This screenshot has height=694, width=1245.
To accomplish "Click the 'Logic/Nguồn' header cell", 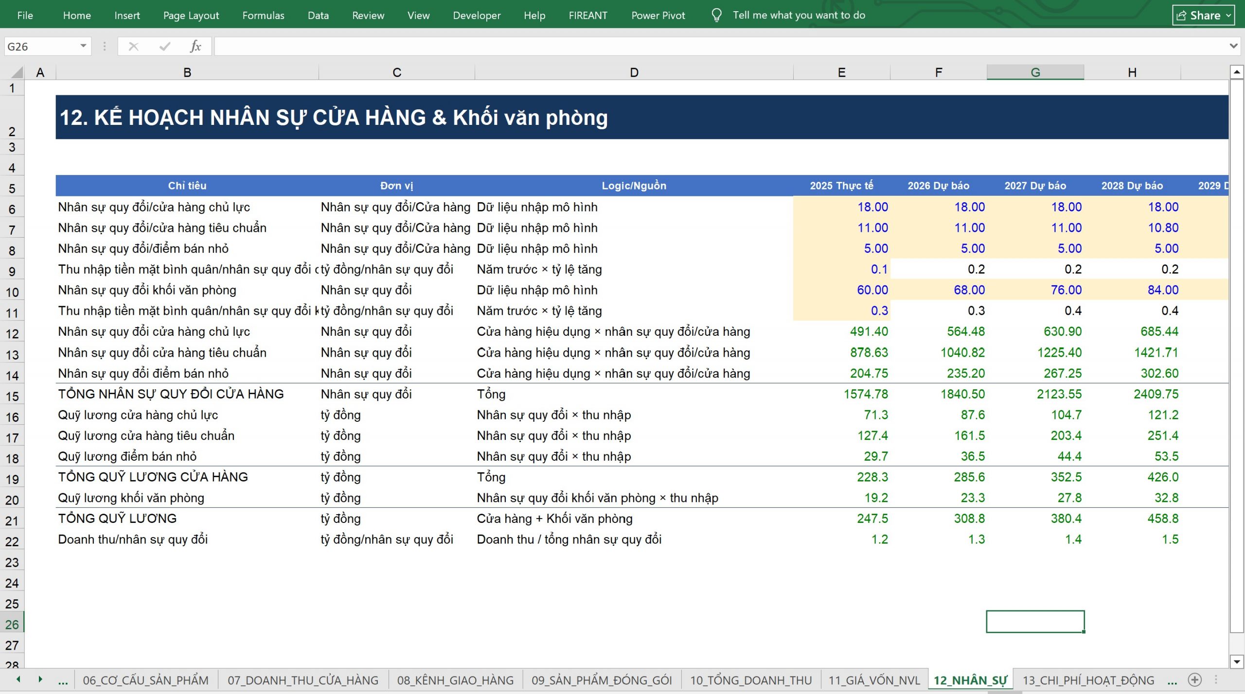I will point(634,186).
